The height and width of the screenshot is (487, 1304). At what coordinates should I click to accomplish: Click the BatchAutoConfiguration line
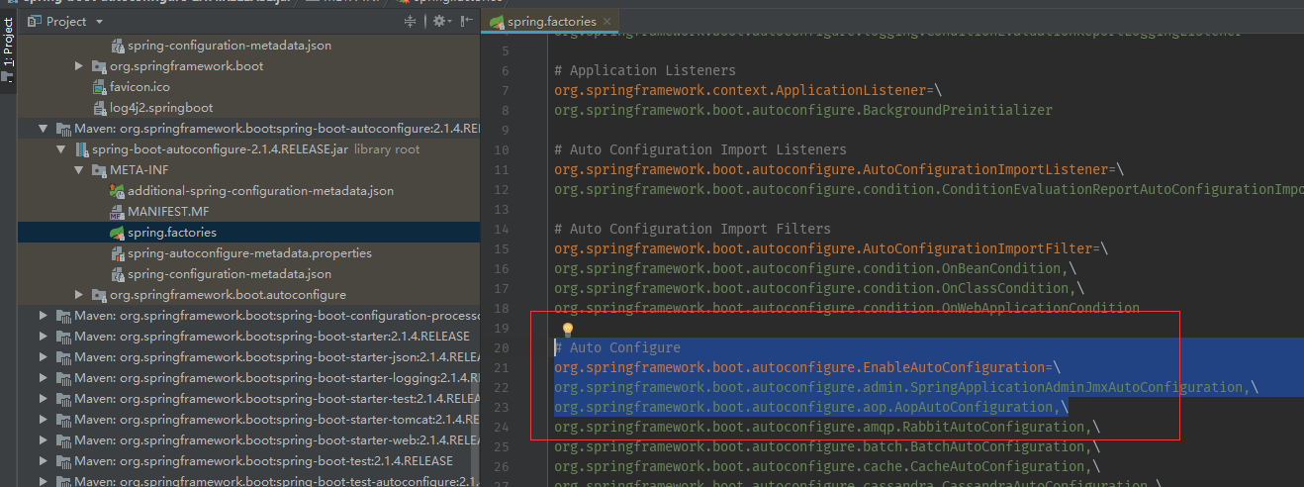[827, 446]
